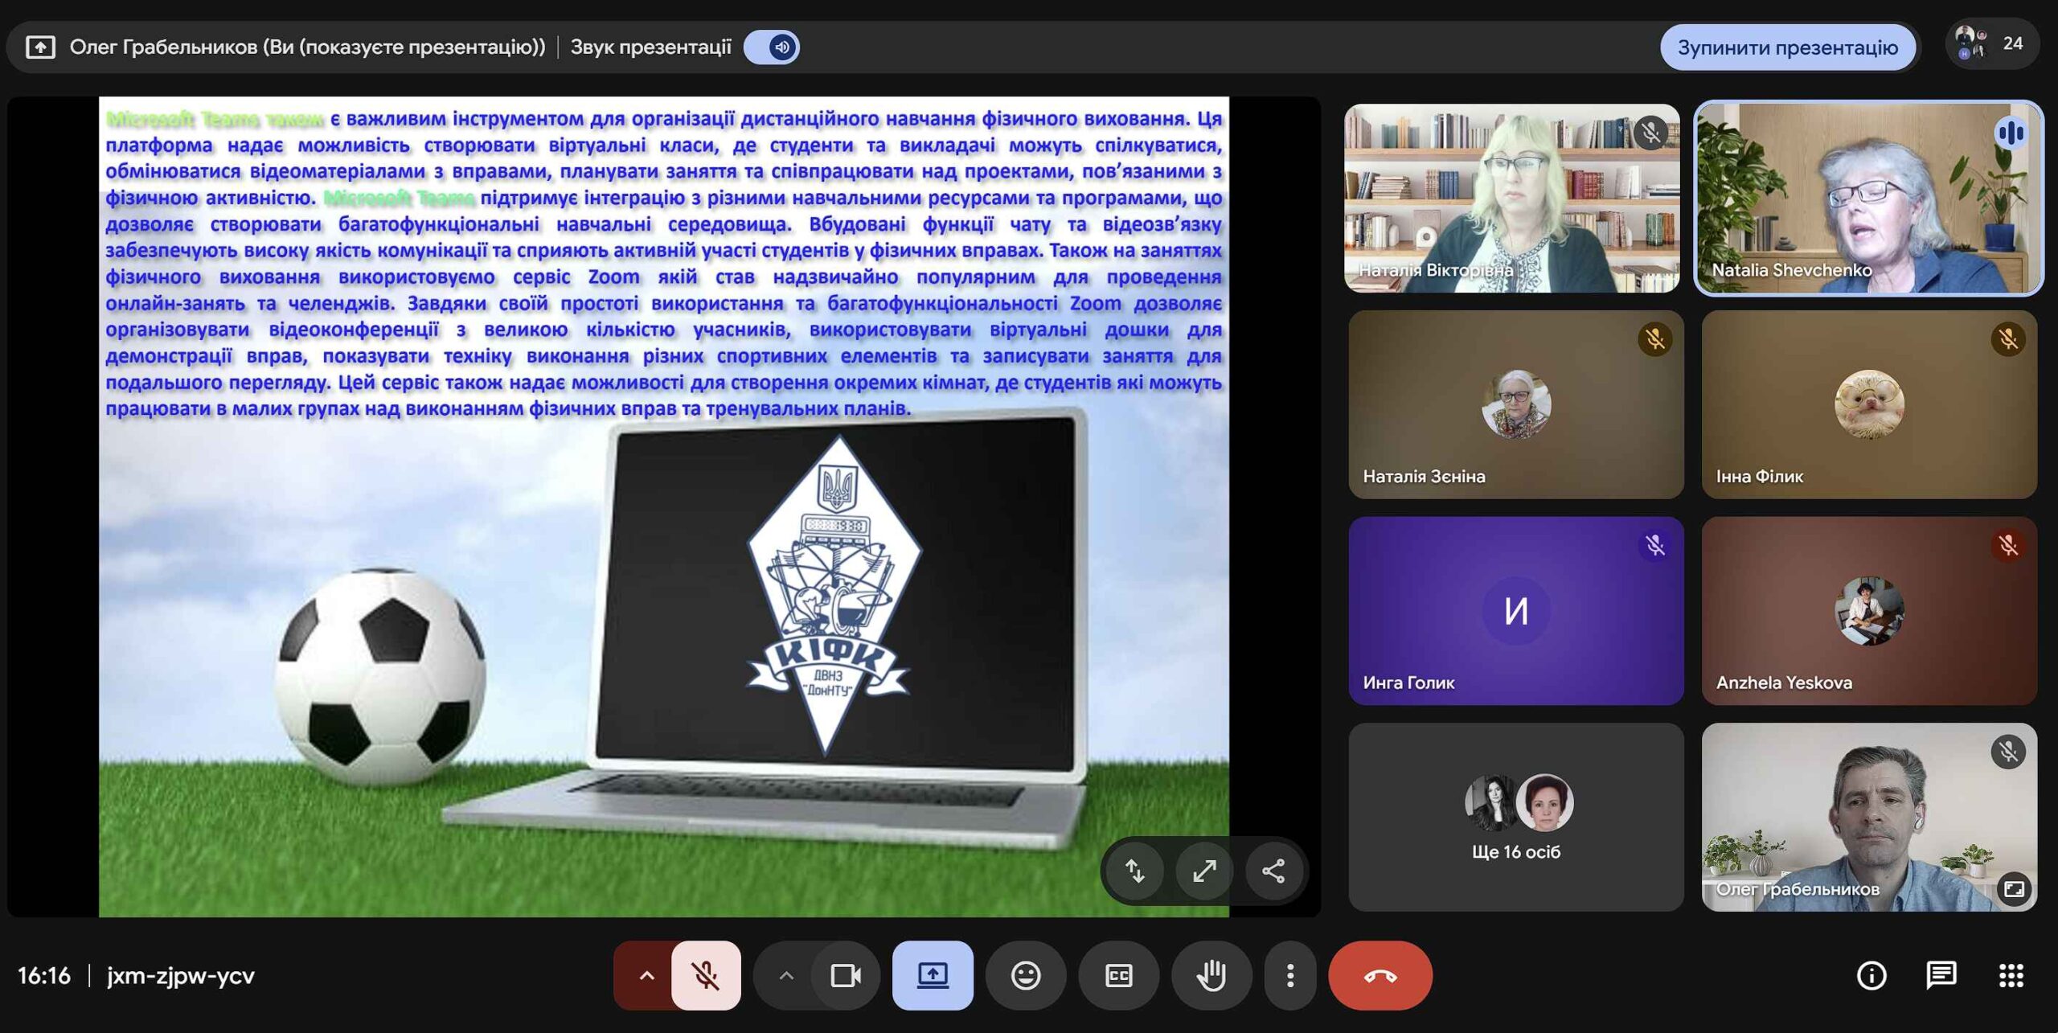Click Зупинити презентацію button

click(x=1787, y=47)
